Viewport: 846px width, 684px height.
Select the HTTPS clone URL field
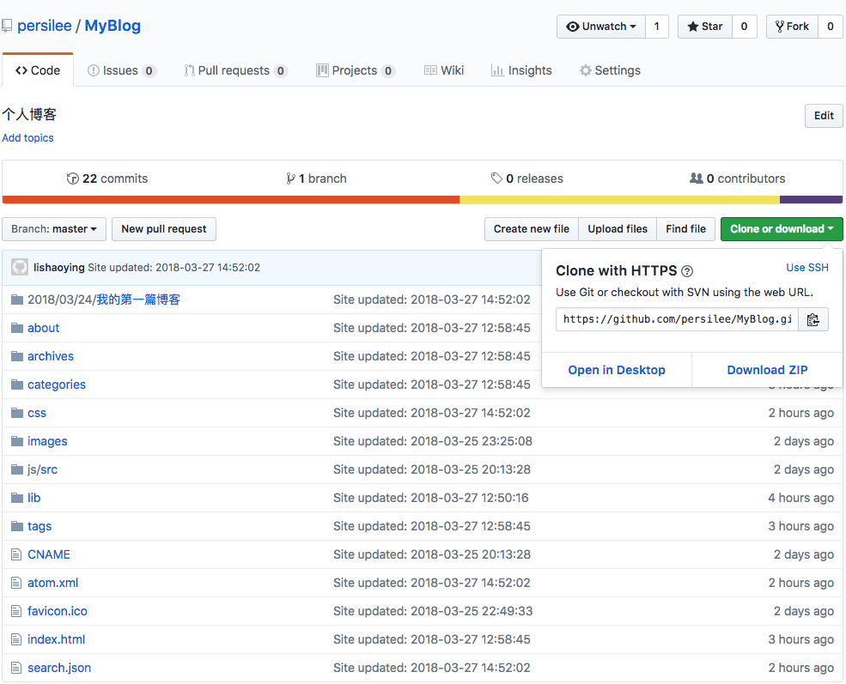(x=677, y=319)
